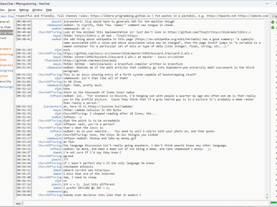277x207 pixels.
Task: Open the Server menu
Action: pos(12,9)
